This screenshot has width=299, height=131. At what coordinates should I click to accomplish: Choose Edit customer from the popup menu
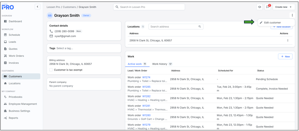pos(272,23)
